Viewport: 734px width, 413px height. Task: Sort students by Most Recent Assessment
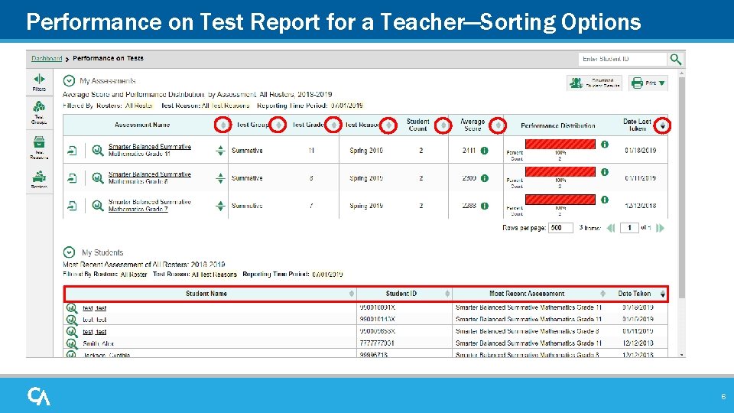click(x=602, y=294)
